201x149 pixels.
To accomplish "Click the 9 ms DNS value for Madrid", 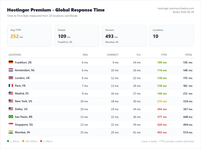I will [x=85, y=94].
